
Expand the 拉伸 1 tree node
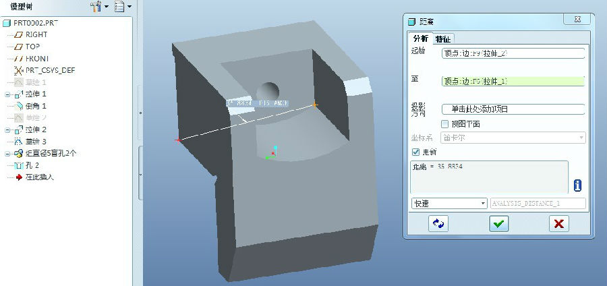(x=7, y=94)
